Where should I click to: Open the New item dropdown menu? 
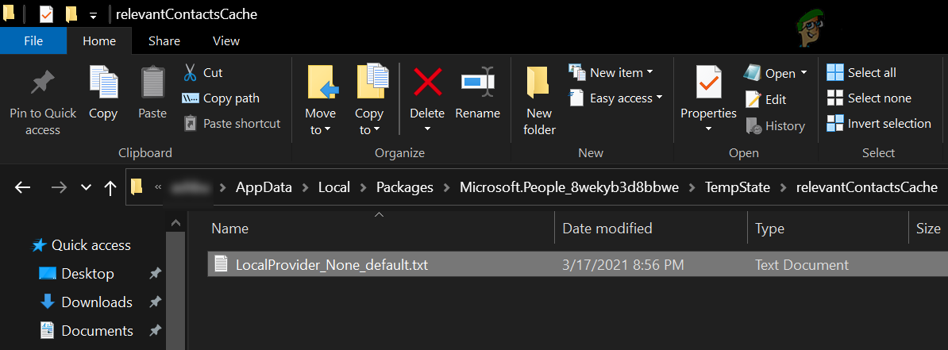[611, 73]
